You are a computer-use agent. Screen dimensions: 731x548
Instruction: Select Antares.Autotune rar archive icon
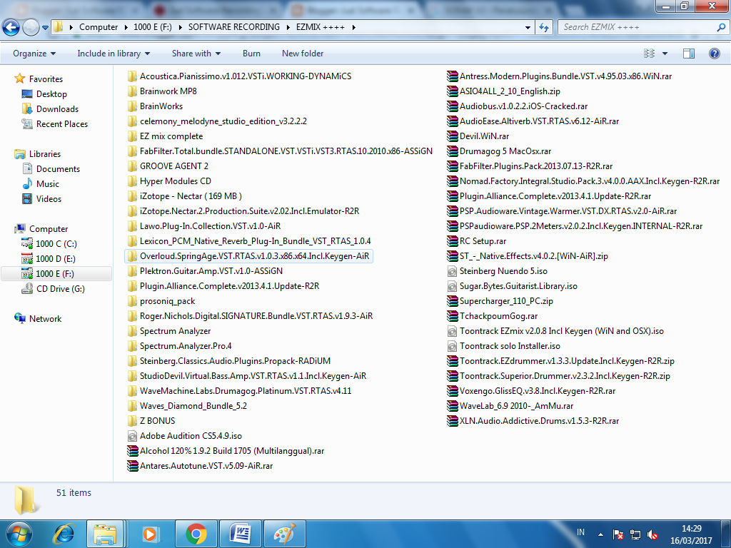click(132, 466)
